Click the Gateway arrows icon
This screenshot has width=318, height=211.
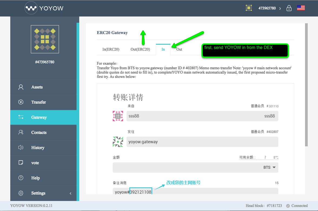click(x=21, y=117)
